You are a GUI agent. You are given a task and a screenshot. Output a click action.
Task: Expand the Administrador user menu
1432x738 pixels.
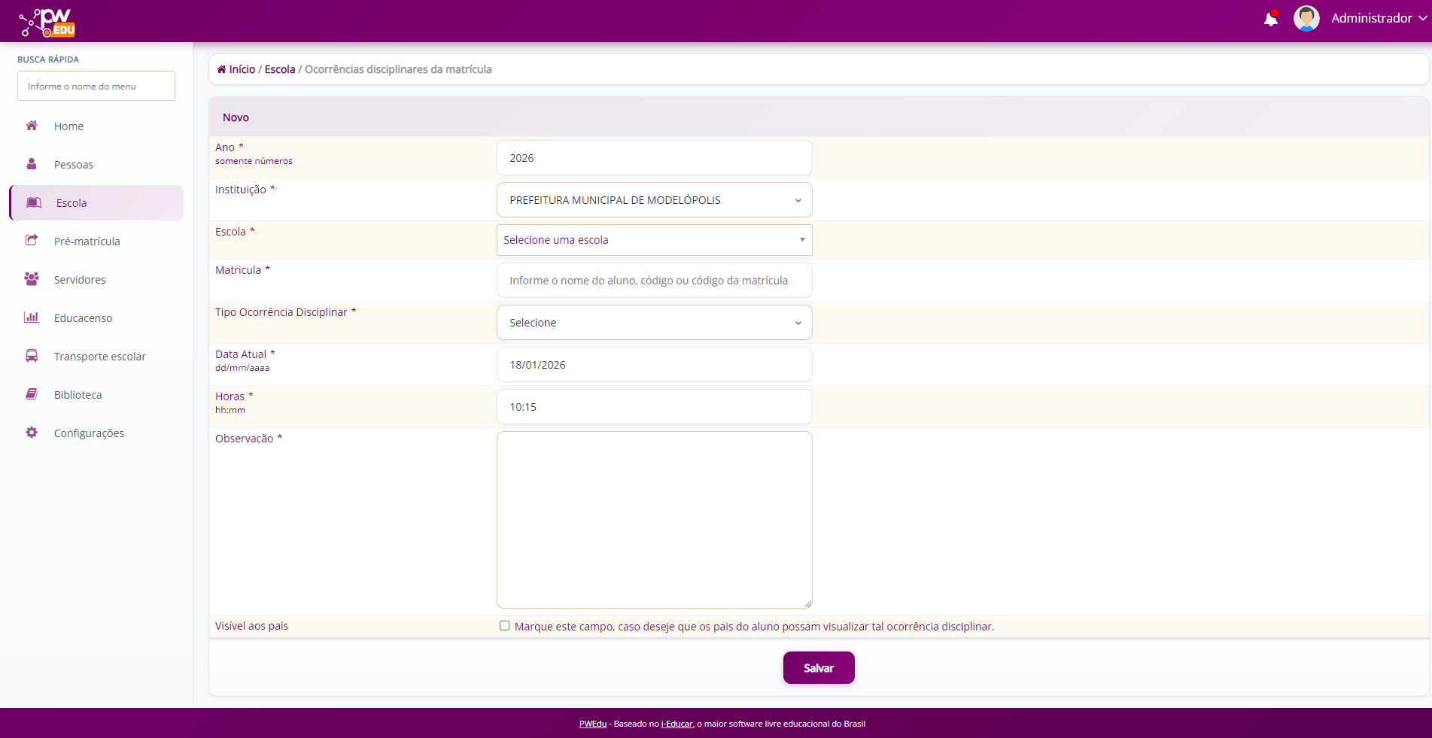1379,19
